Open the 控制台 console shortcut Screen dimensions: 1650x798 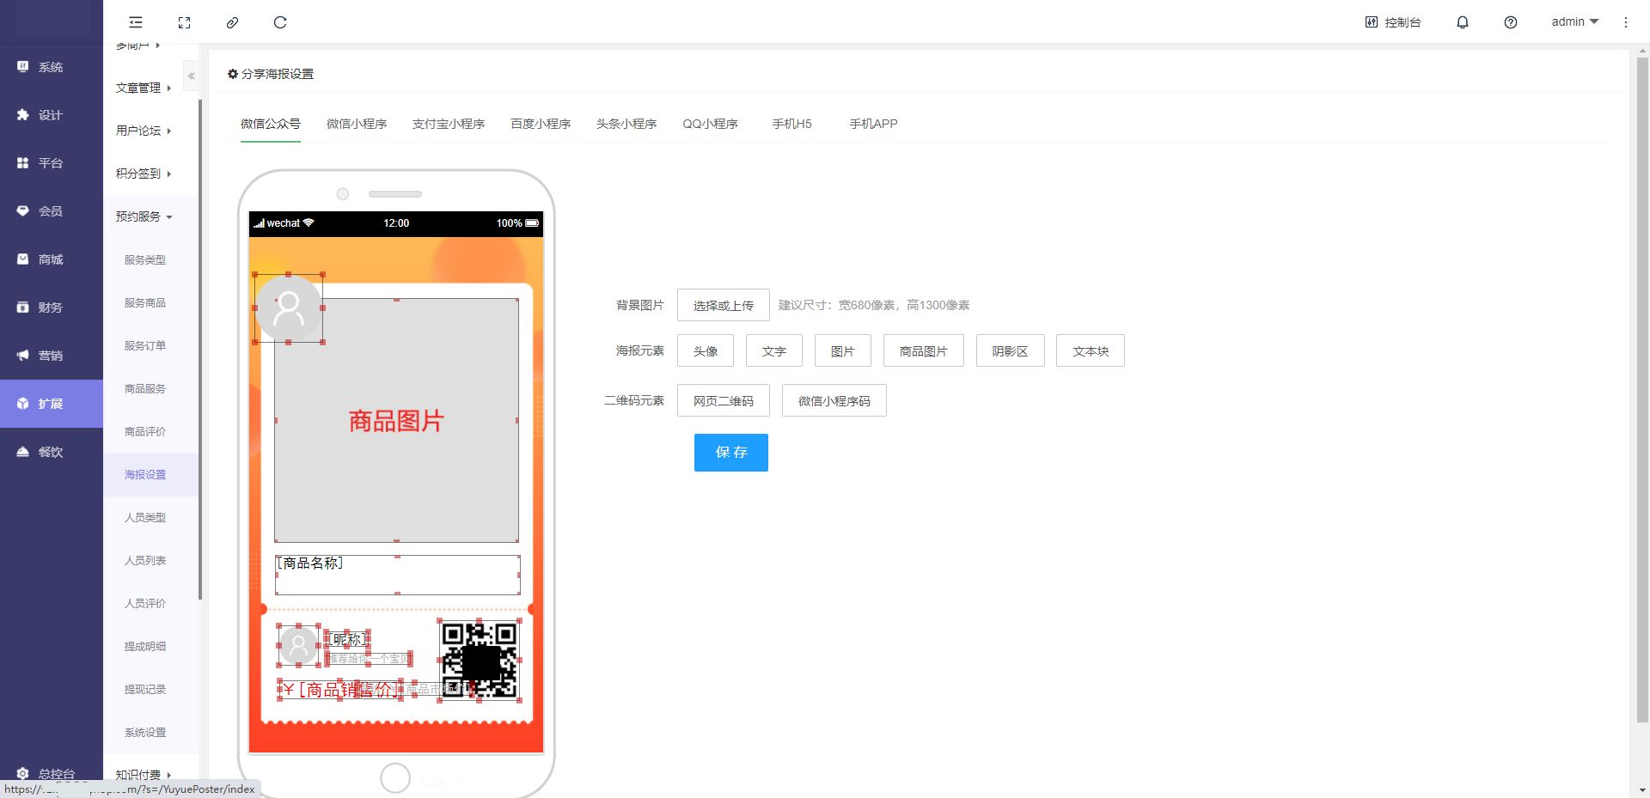tap(1393, 22)
